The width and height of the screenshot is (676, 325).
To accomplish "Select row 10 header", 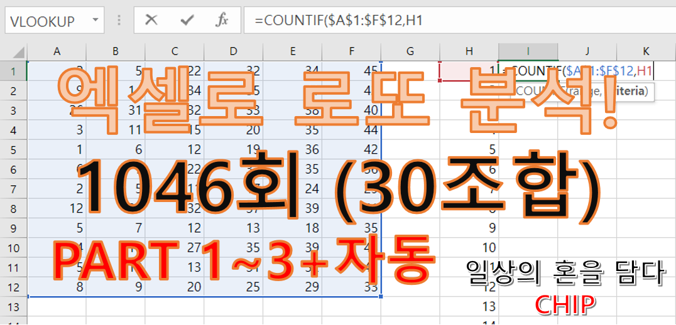I will (13, 248).
